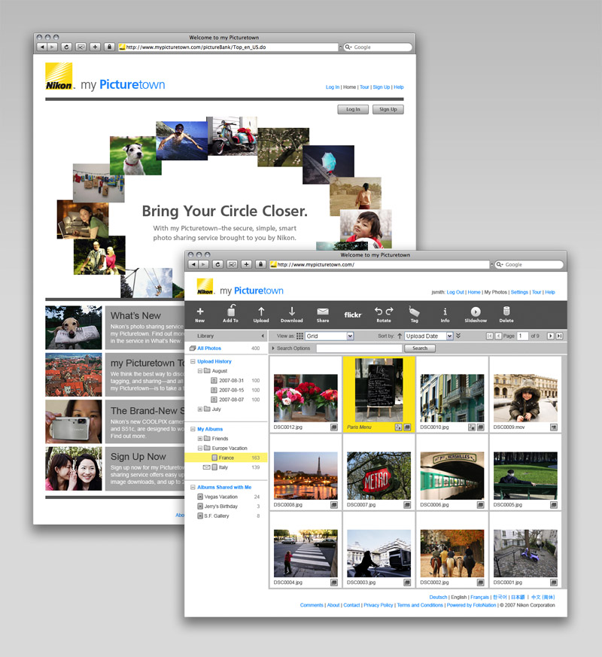The height and width of the screenshot is (657, 602).
Task: Click back arrow in front browser window
Action: [193, 264]
